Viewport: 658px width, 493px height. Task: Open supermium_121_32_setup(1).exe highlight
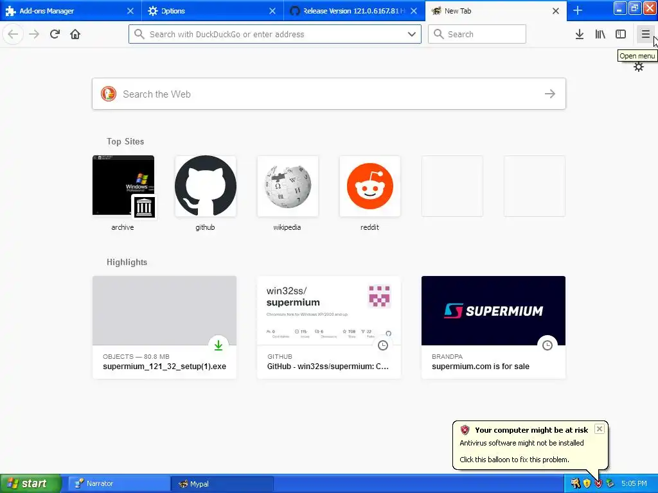(x=164, y=327)
